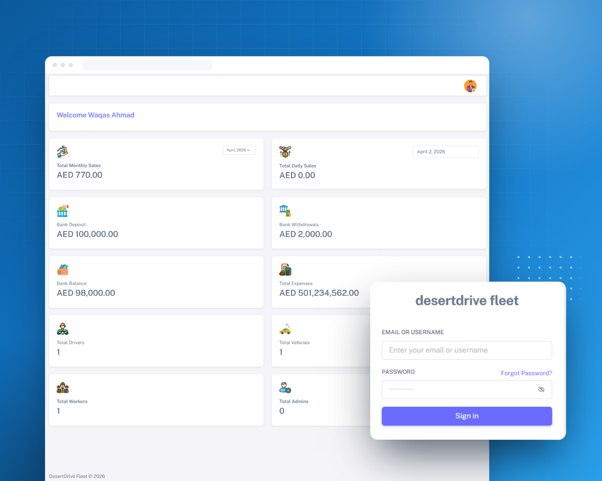Image resolution: width=602 pixels, height=481 pixels.
Task: Click the Total Workers label
Action: [72, 401]
